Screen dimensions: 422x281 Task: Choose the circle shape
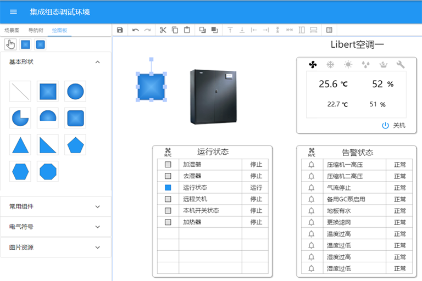[x=75, y=92]
